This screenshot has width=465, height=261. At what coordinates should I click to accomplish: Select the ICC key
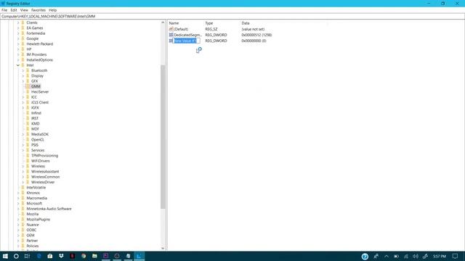pyautogui.click(x=34, y=97)
